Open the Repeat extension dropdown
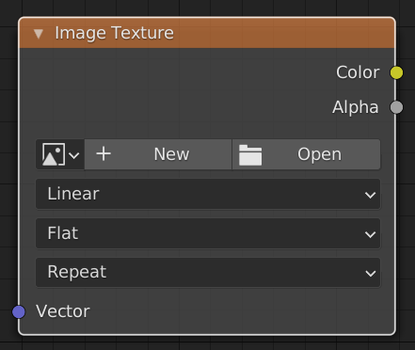Viewport: 415px width, 350px height. point(208,272)
